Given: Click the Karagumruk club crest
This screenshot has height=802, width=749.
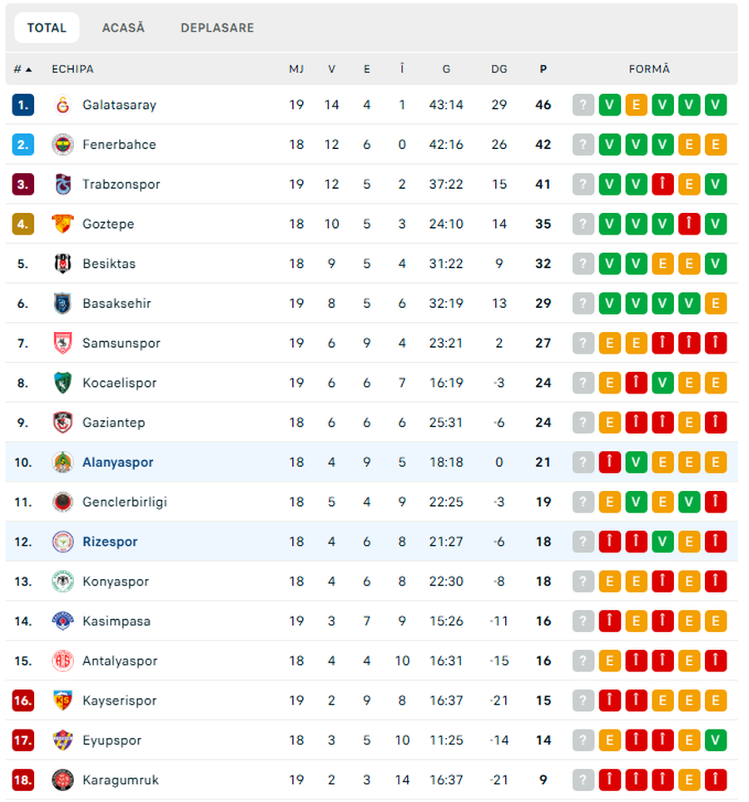Looking at the screenshot, I should pos(65,780).
